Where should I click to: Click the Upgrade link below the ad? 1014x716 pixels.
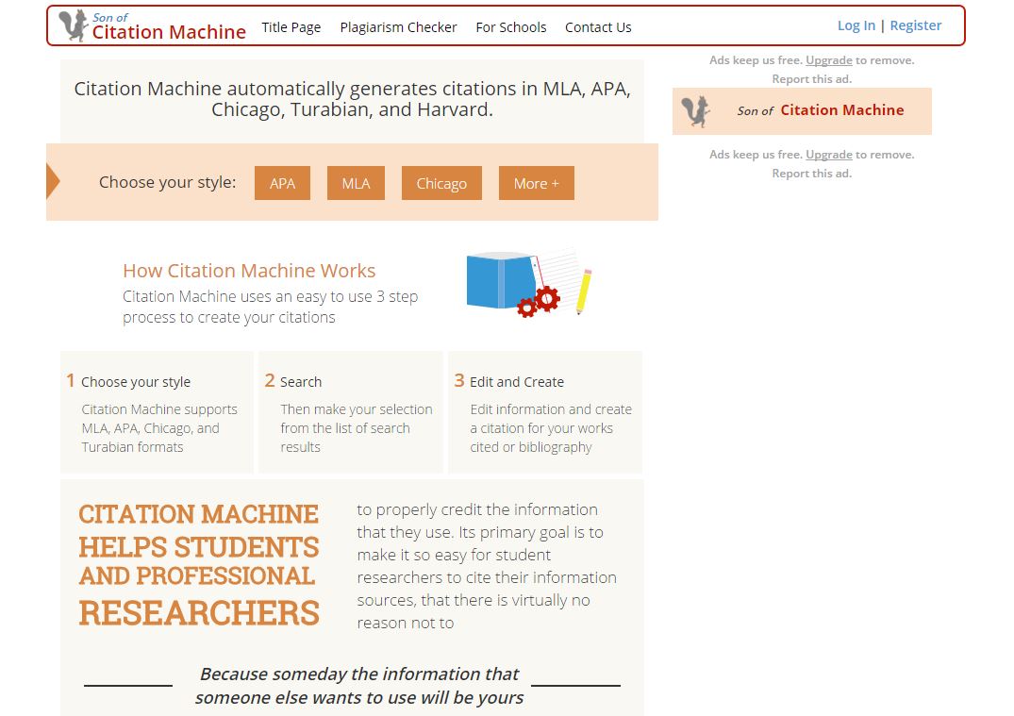coord(829,155)
